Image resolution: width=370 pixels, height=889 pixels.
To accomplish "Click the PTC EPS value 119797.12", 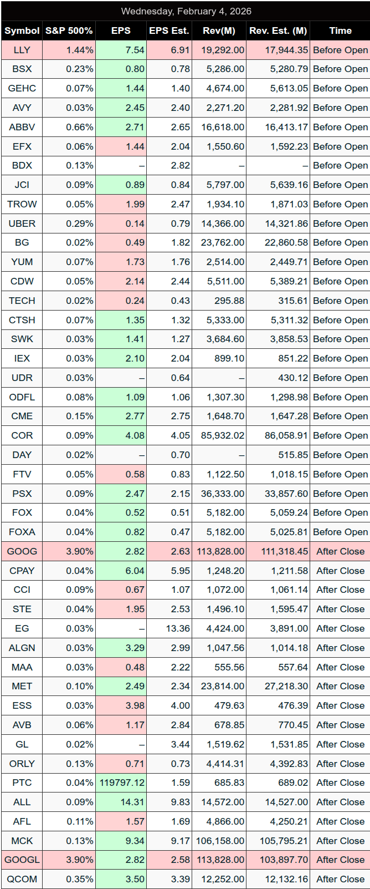I will [x=122, y=783].
